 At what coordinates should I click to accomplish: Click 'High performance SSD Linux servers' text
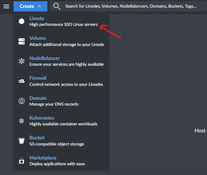[63, 24]
